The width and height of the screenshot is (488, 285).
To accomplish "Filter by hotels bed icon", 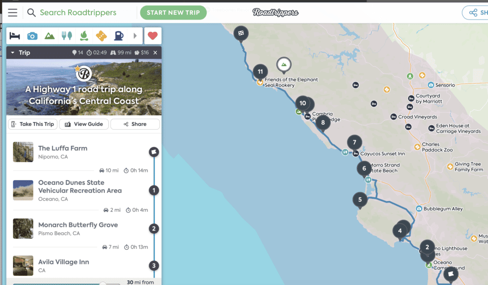I will 15,36.
